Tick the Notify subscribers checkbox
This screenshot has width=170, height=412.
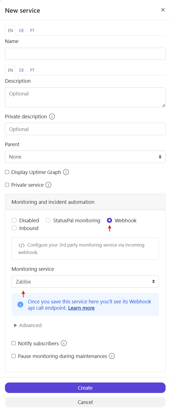coord(13,343)
